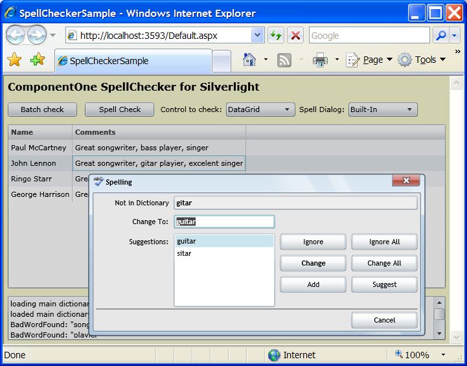Select the Ringo Starr cell

click(40, 179)
